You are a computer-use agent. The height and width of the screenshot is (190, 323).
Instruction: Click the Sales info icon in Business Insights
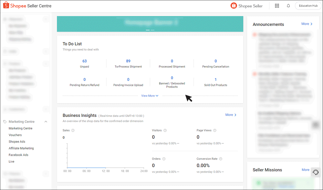(73, 130)
